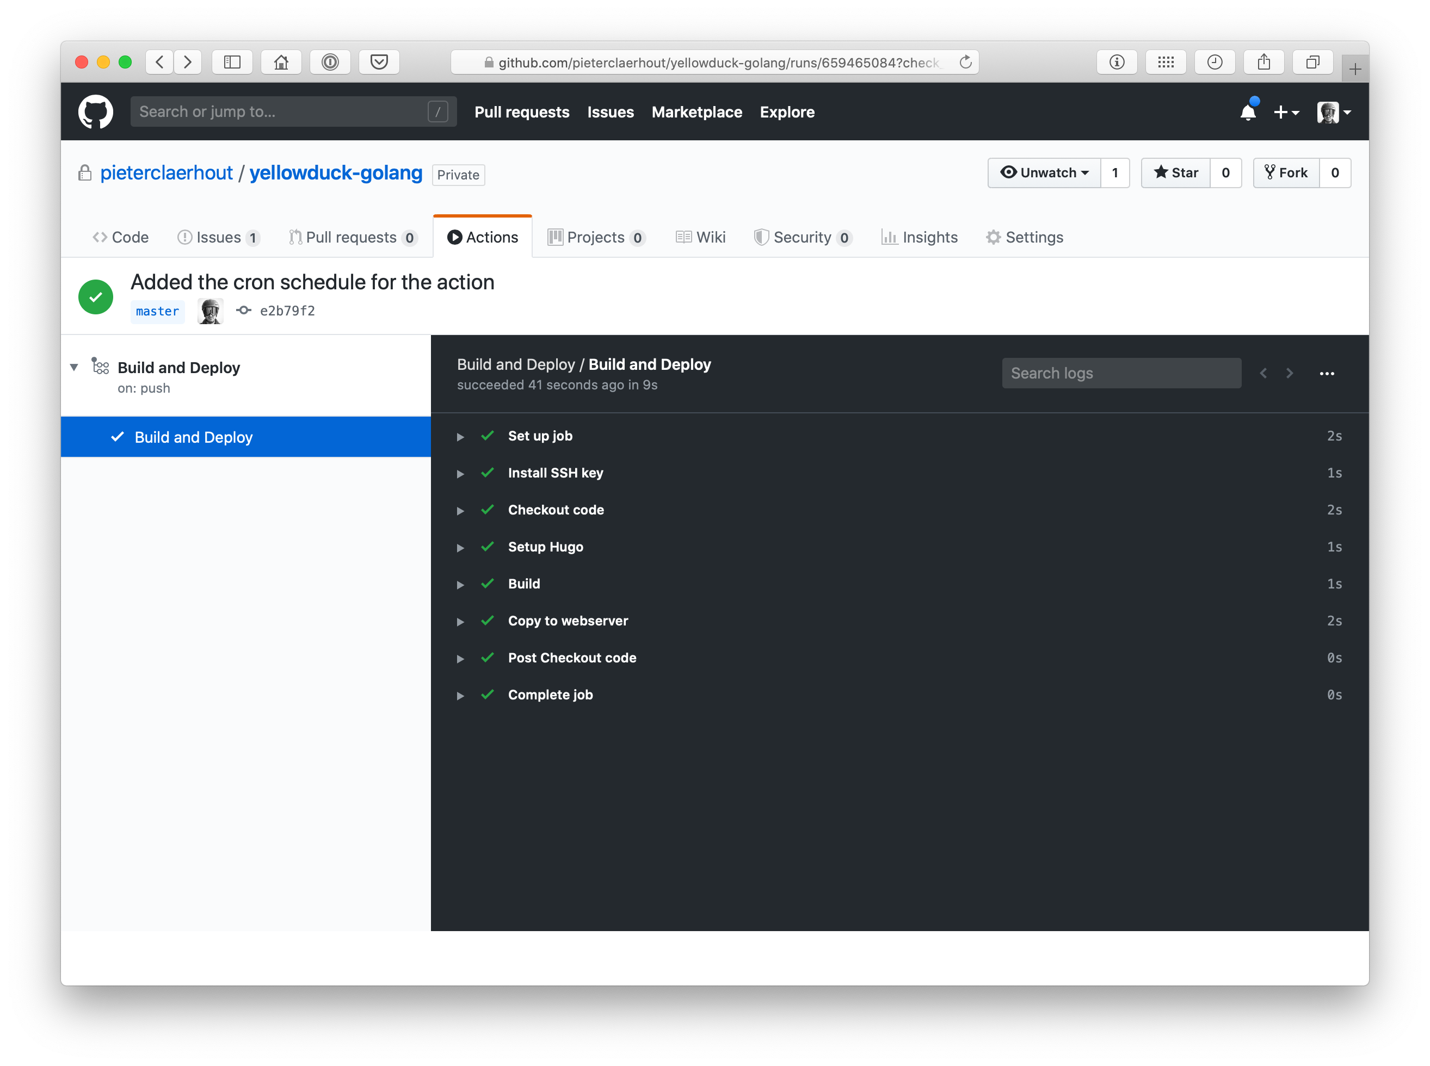
Task: Expand the Set up job step
Action: (460, 437)
